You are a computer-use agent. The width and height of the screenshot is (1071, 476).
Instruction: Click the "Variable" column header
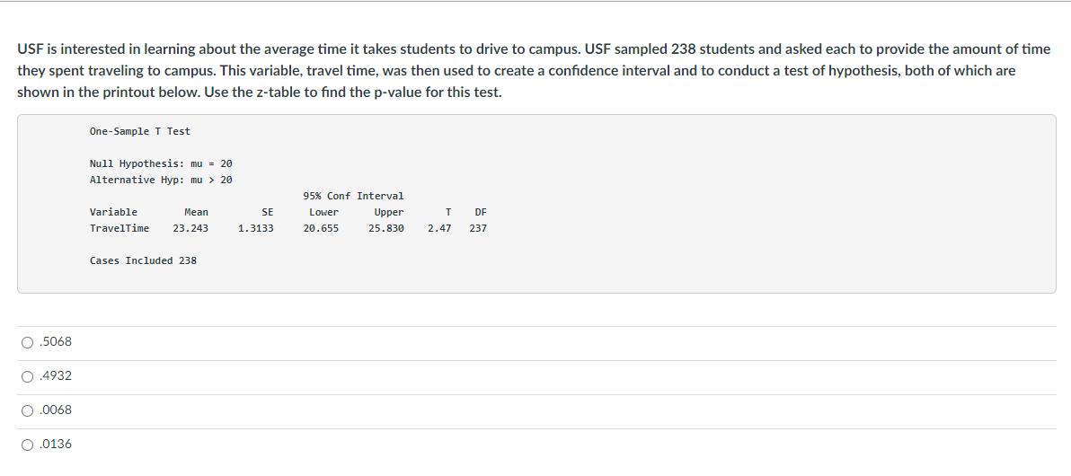point(113,212)
